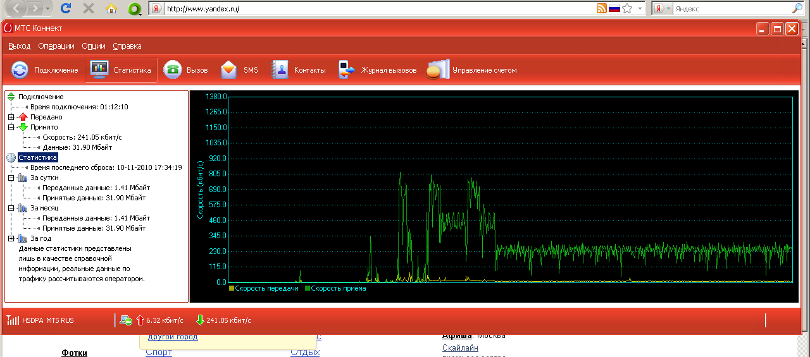Click the RSS feed icon in address bar
The height and width of the screenshot is (357, 810).
(x=601, y=8)
